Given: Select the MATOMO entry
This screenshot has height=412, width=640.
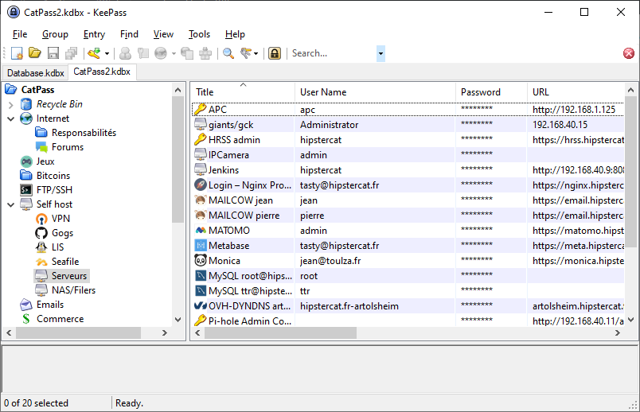Looking at the screenshot, I should tap(408, 230).
